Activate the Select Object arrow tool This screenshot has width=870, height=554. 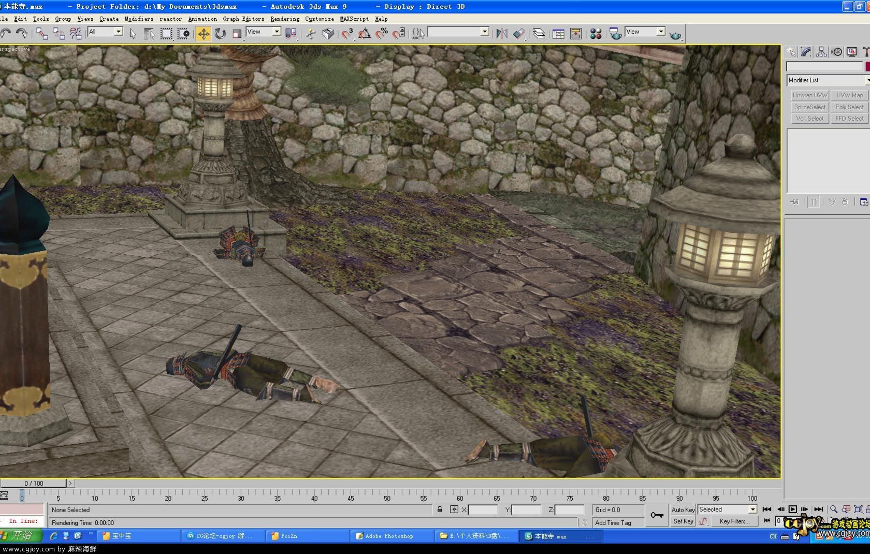133,34
